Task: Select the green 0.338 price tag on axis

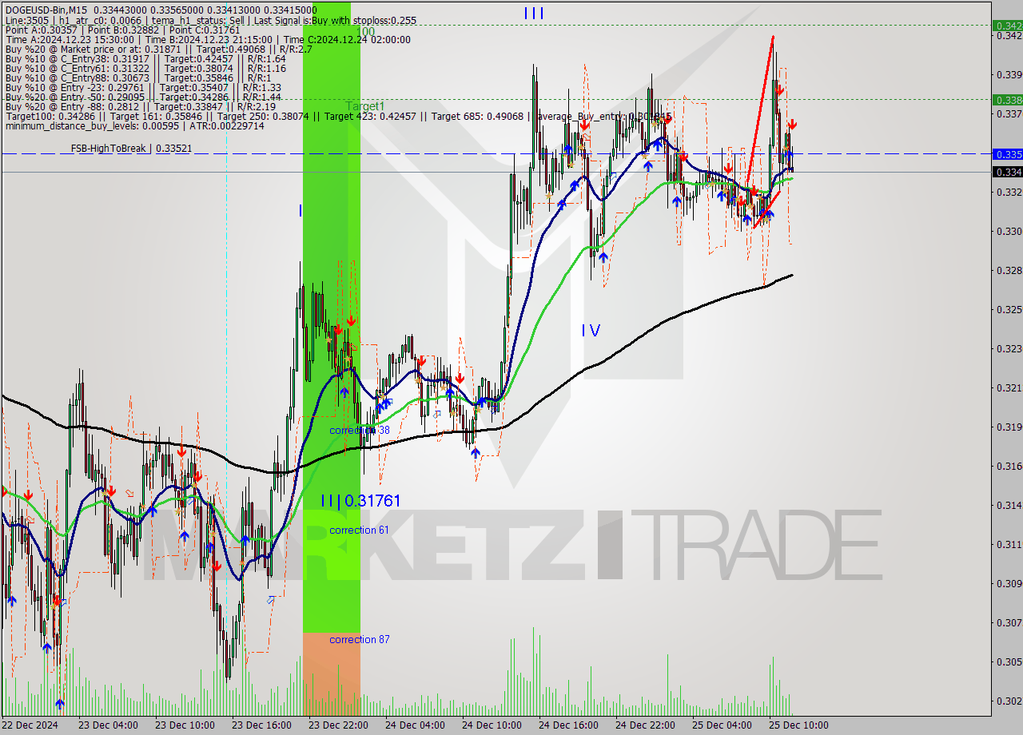Action: tap(1007, 100)
